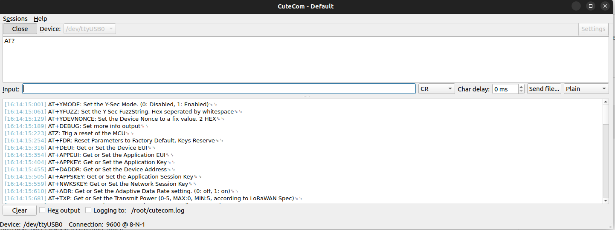Open the CR line-ending dropdown
Viewport: 615px width, 230px height.
[x=437, y=89]
